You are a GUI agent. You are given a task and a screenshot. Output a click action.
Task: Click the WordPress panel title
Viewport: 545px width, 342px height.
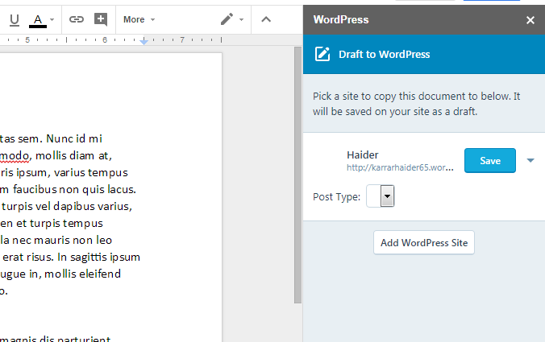[x=341, y=20]
